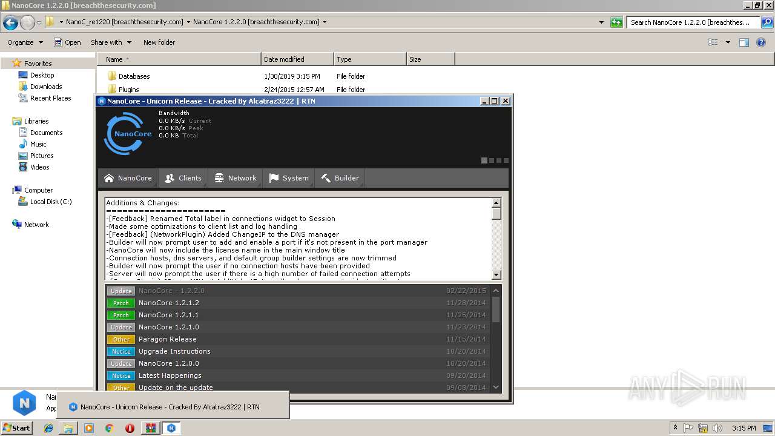The height and width of the screenshot is (436, 775).
Task: Create a New folder
Action: pos(159,42)
